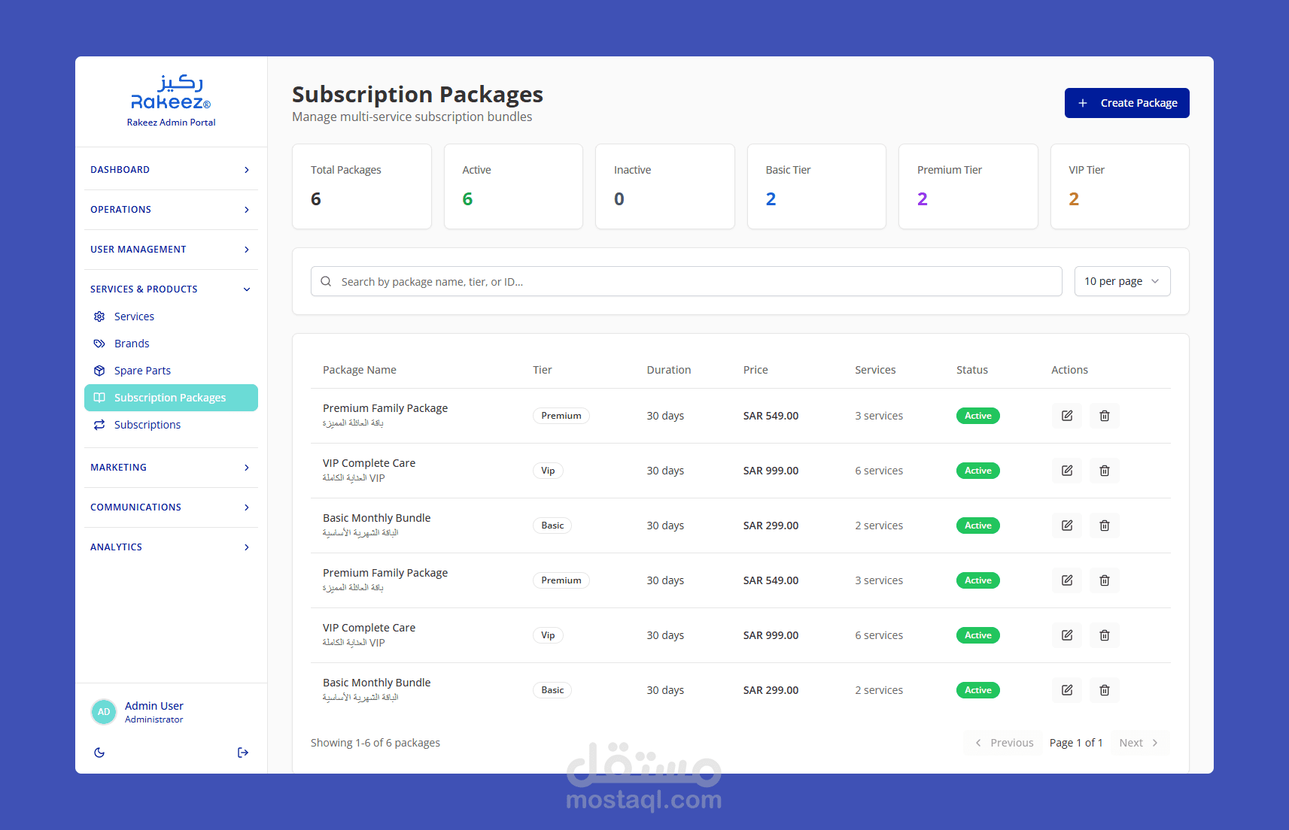Click 'Manage multi-service subscription bundles' subtitle
The image size is (1289, 830).
pyautogui.click(x=412, y=117)
